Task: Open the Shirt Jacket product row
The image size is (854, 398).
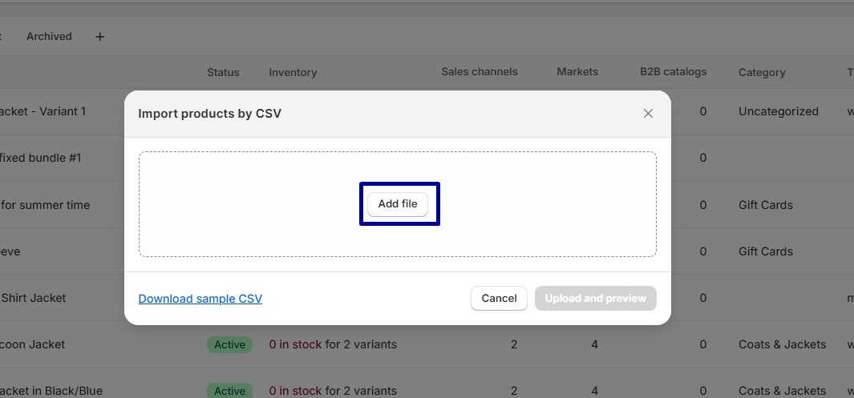Action: coord(33,298)
